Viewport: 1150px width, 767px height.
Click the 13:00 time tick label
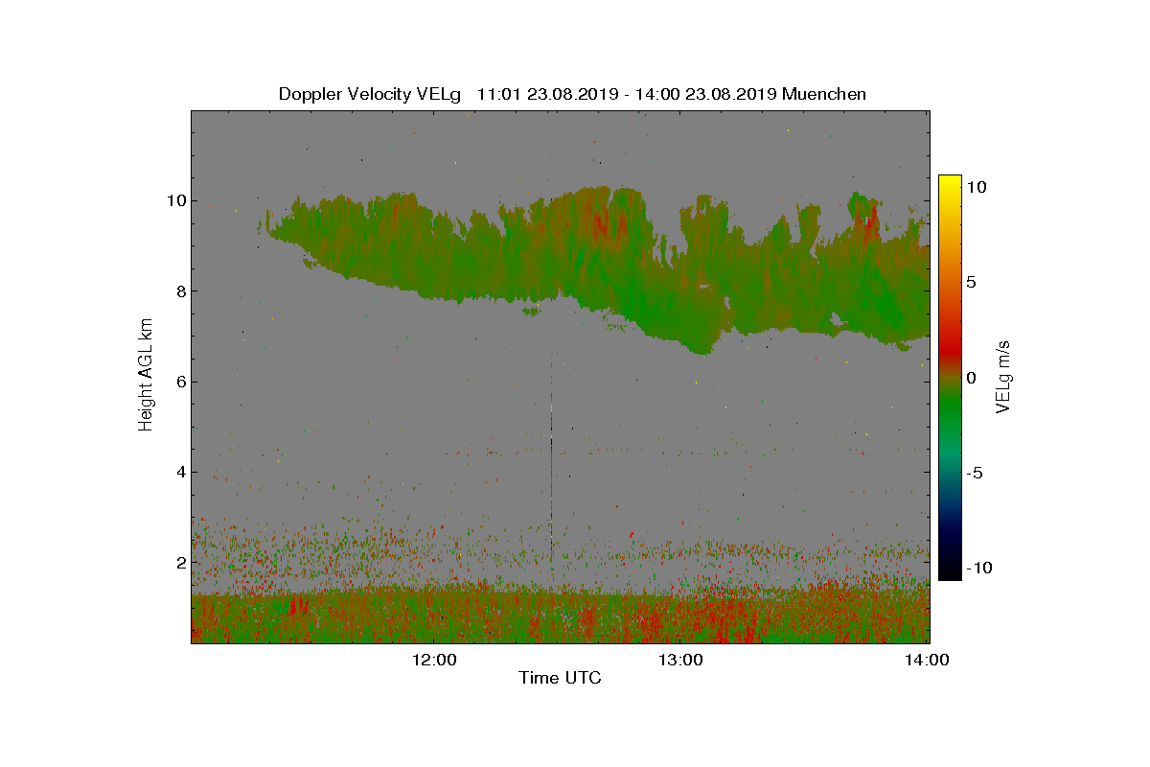(681, 660)
